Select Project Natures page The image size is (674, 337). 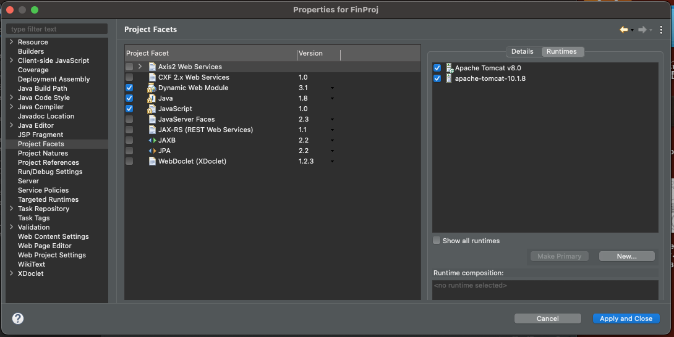click(x=43, y=153)
